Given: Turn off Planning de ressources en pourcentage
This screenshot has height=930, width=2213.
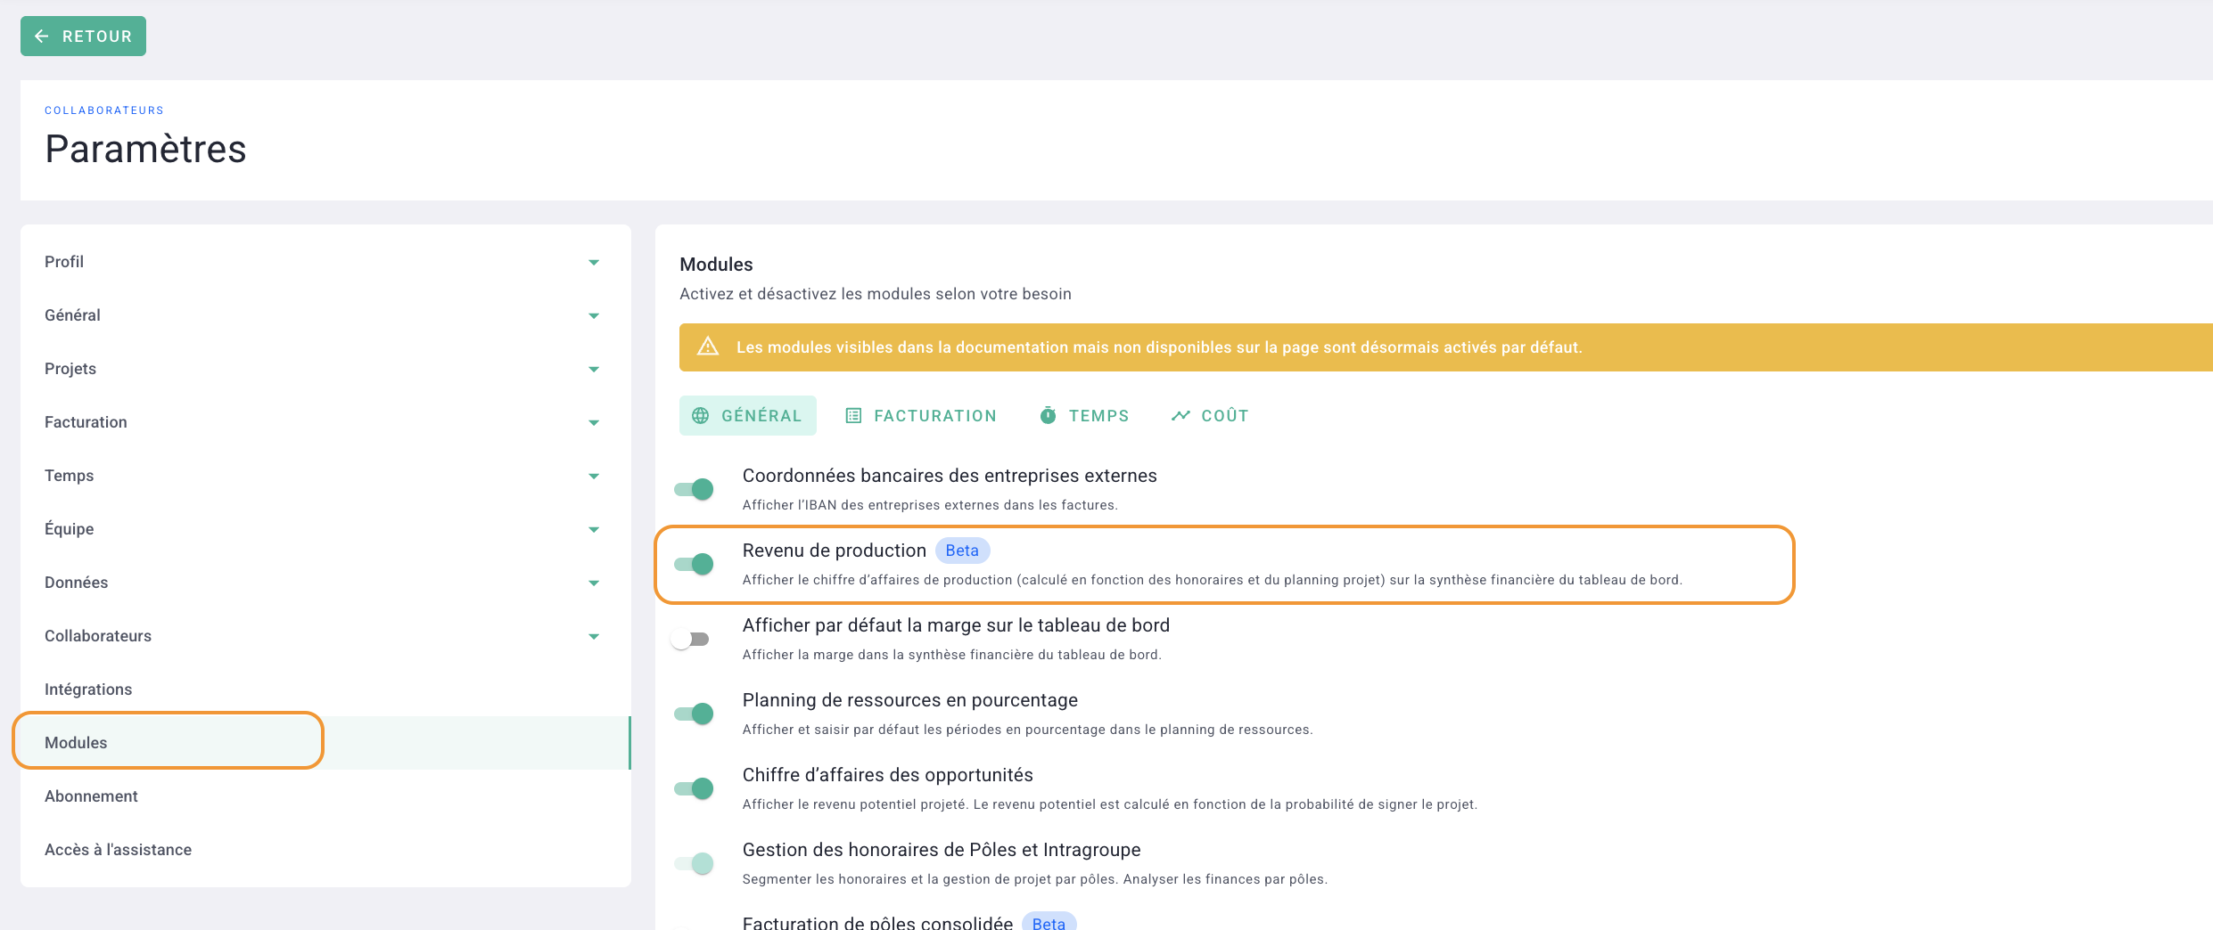Looking at the screenshot, I should (695, 714).
